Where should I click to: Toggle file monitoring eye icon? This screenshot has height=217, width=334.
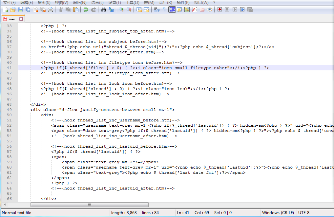point(210,9)
